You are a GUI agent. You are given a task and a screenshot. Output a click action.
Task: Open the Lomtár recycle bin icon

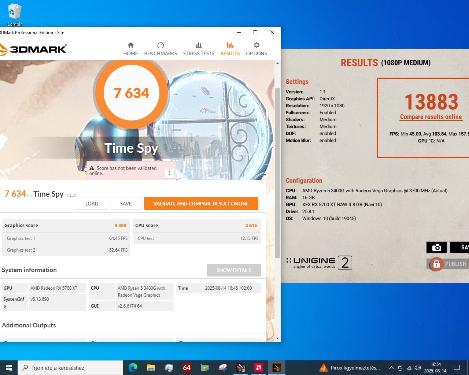(x=15, y=15)
